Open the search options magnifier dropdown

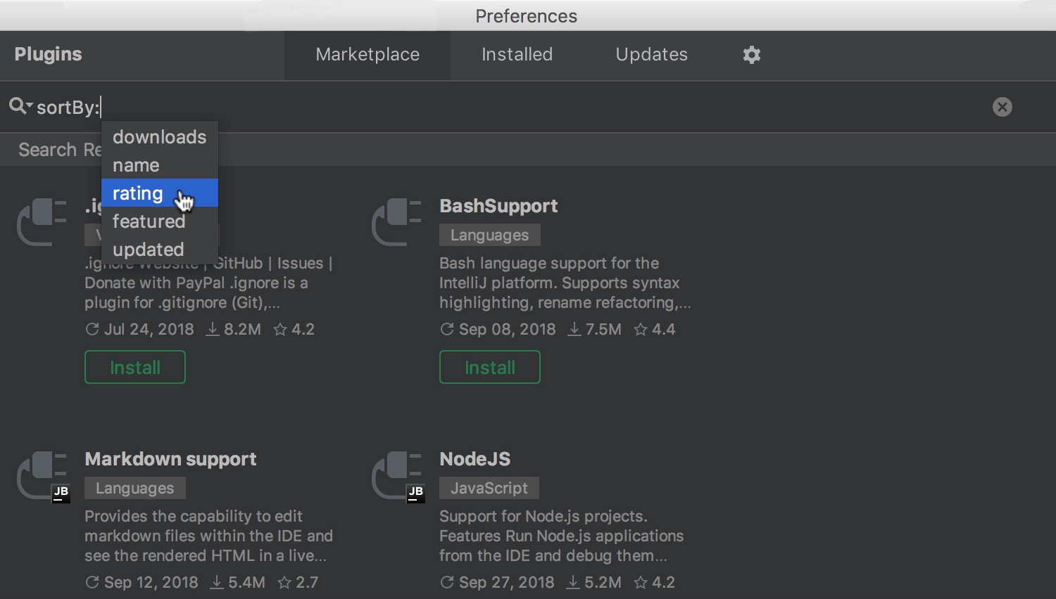20,106
